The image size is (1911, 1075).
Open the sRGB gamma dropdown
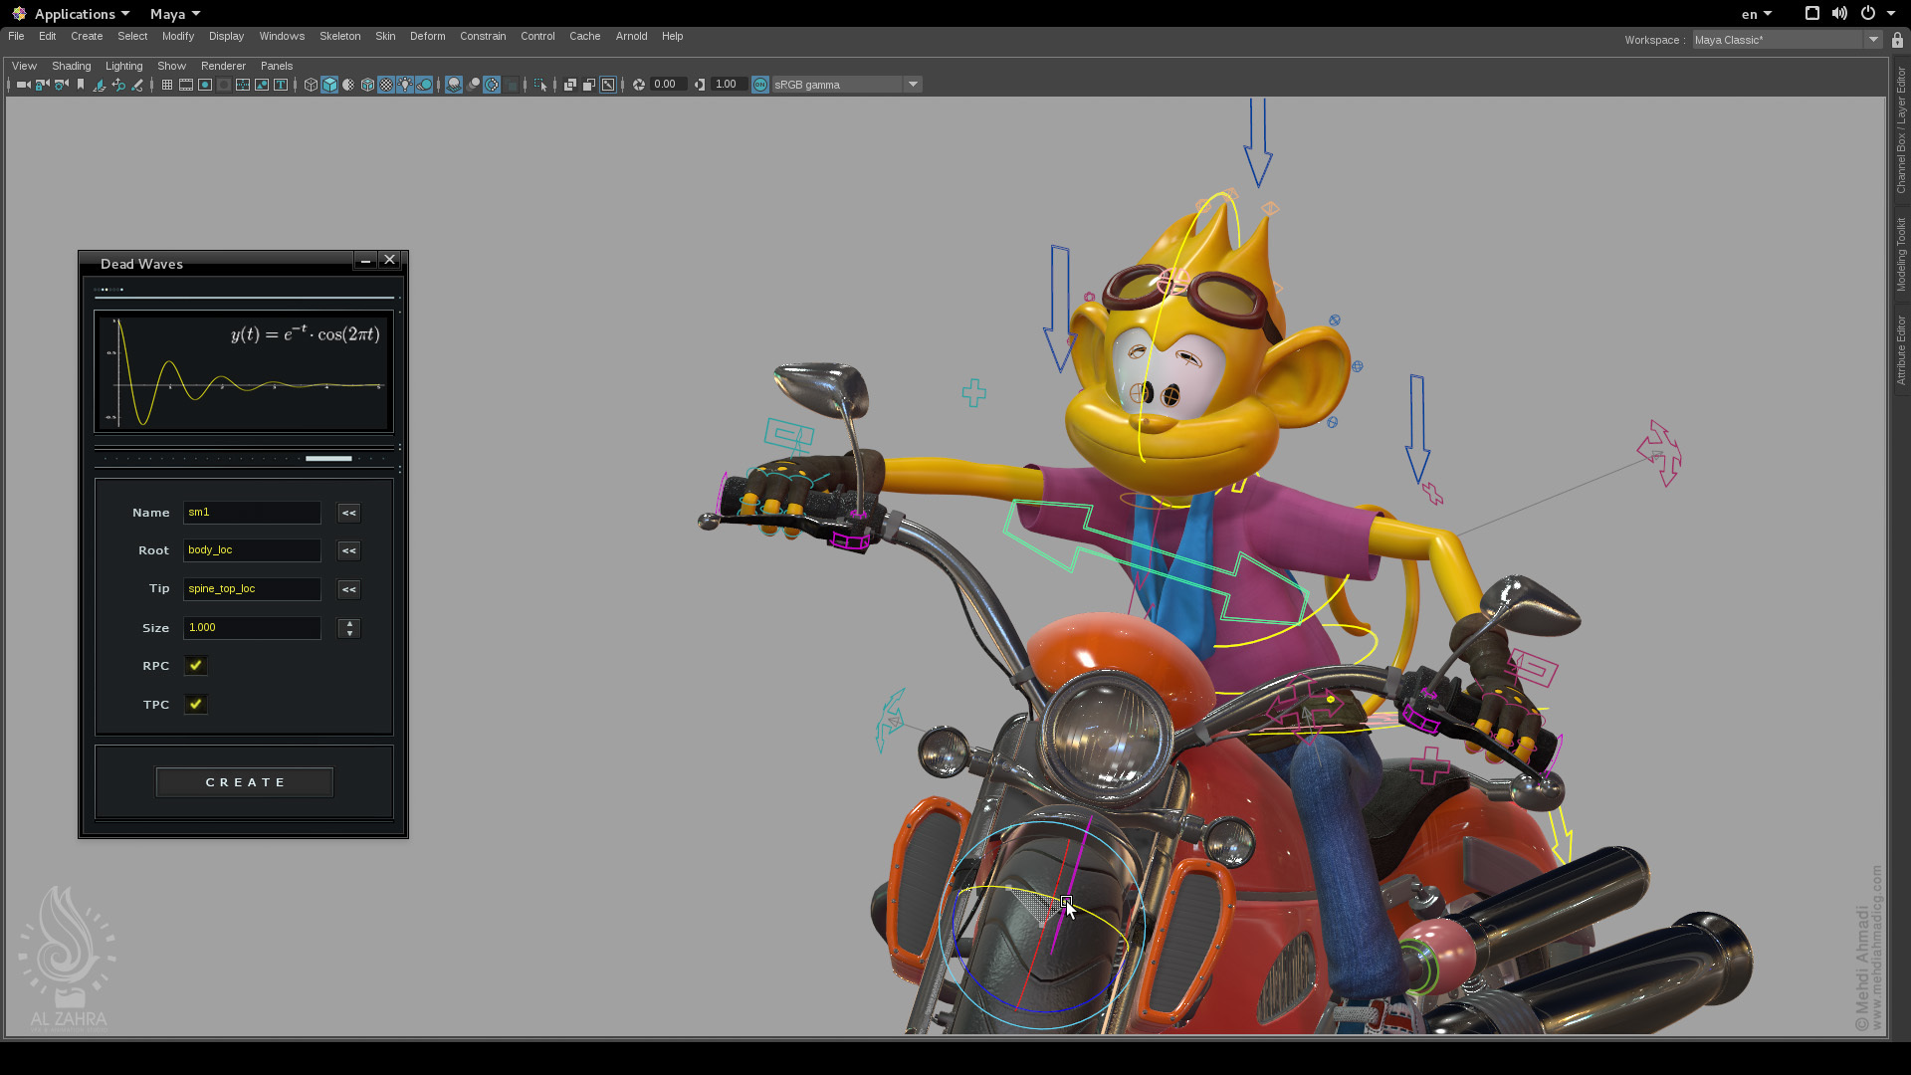(x=913, y=85)
